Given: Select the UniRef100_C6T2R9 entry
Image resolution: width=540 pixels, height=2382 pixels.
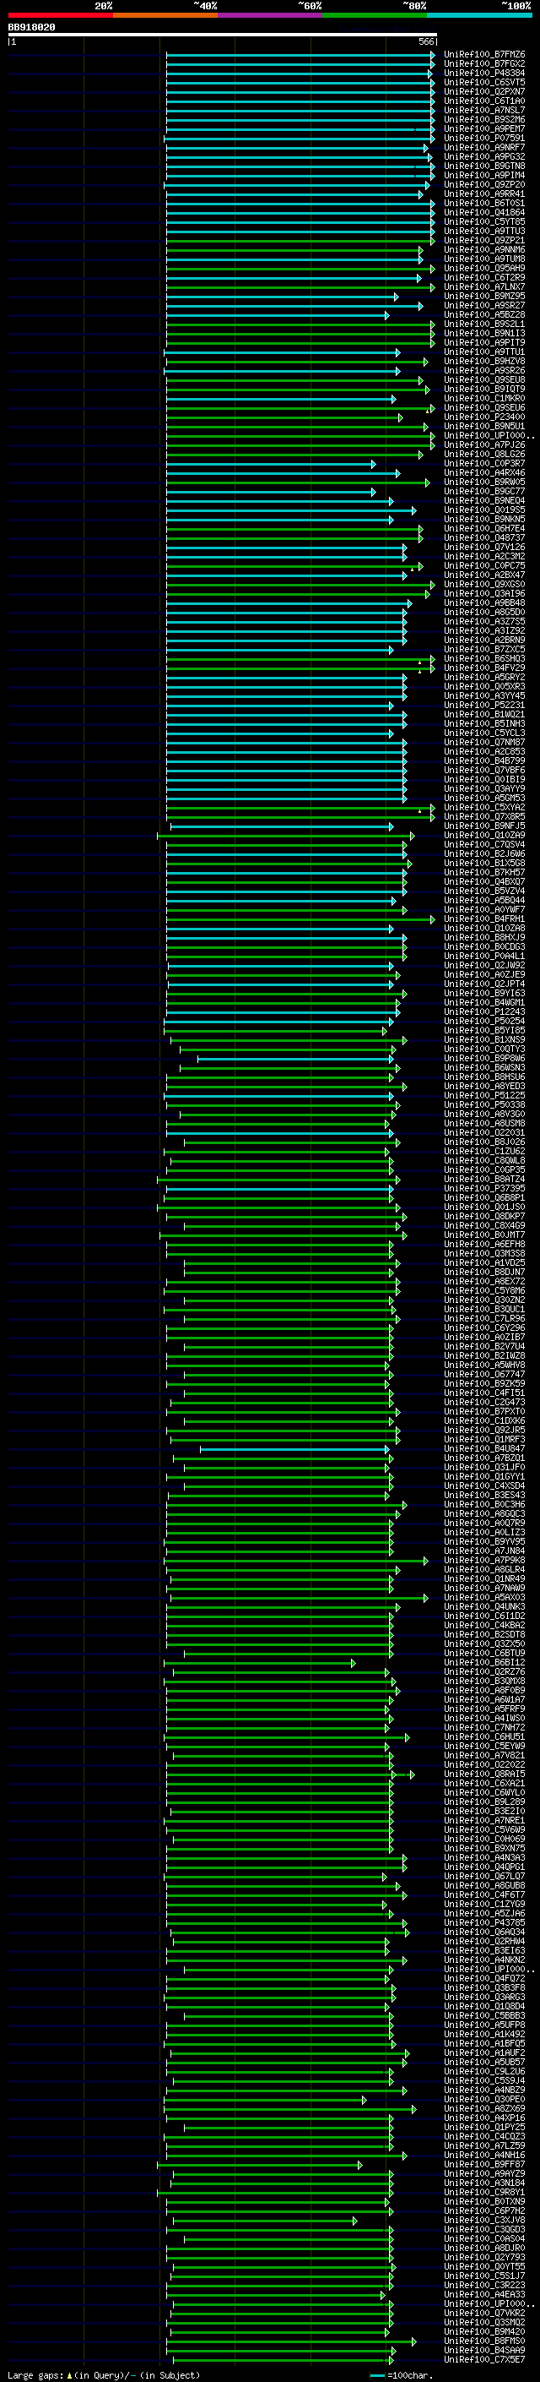Looking at the screenshot, I should pos(484,277).
